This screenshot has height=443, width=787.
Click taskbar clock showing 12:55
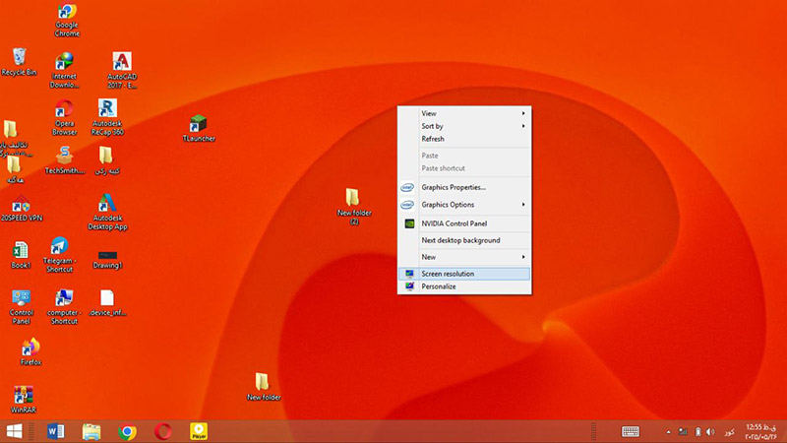pyautogui.click(x=760, y=432)
